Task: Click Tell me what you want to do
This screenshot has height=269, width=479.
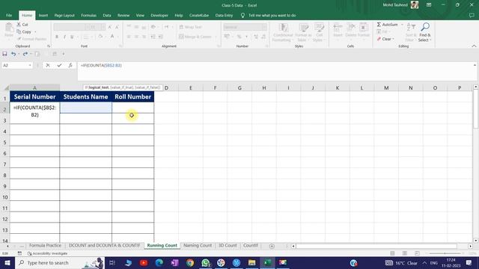Action: (272, 15)
